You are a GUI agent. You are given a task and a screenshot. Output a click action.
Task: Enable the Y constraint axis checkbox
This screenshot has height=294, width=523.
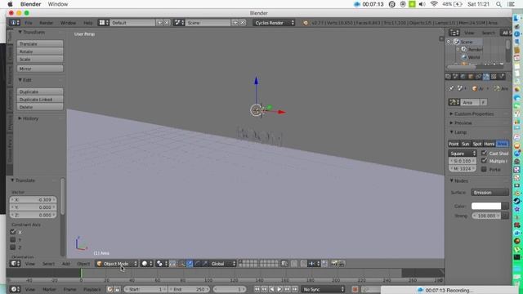13,239
